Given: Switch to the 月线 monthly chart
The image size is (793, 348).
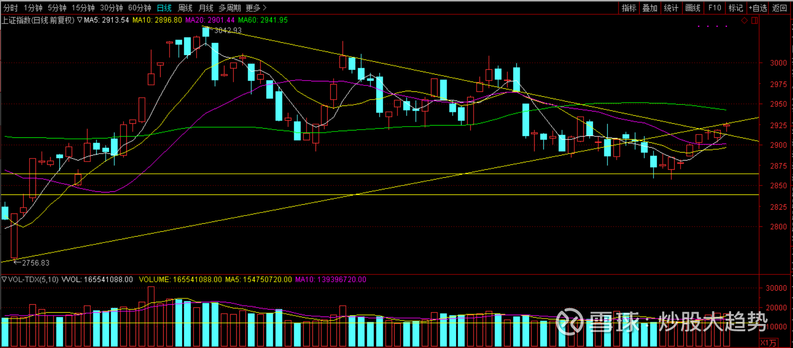Looking at the screenshot, I should pyautogui.click(x=206, y=8).
